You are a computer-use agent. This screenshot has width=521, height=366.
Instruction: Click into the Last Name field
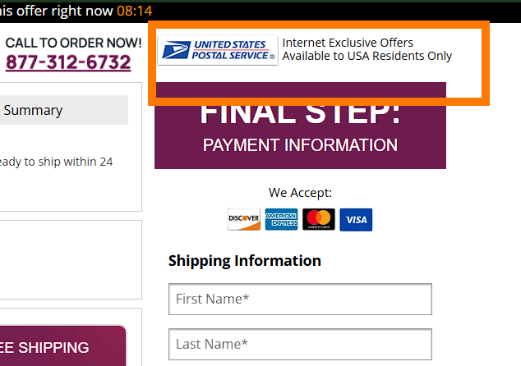300,344
